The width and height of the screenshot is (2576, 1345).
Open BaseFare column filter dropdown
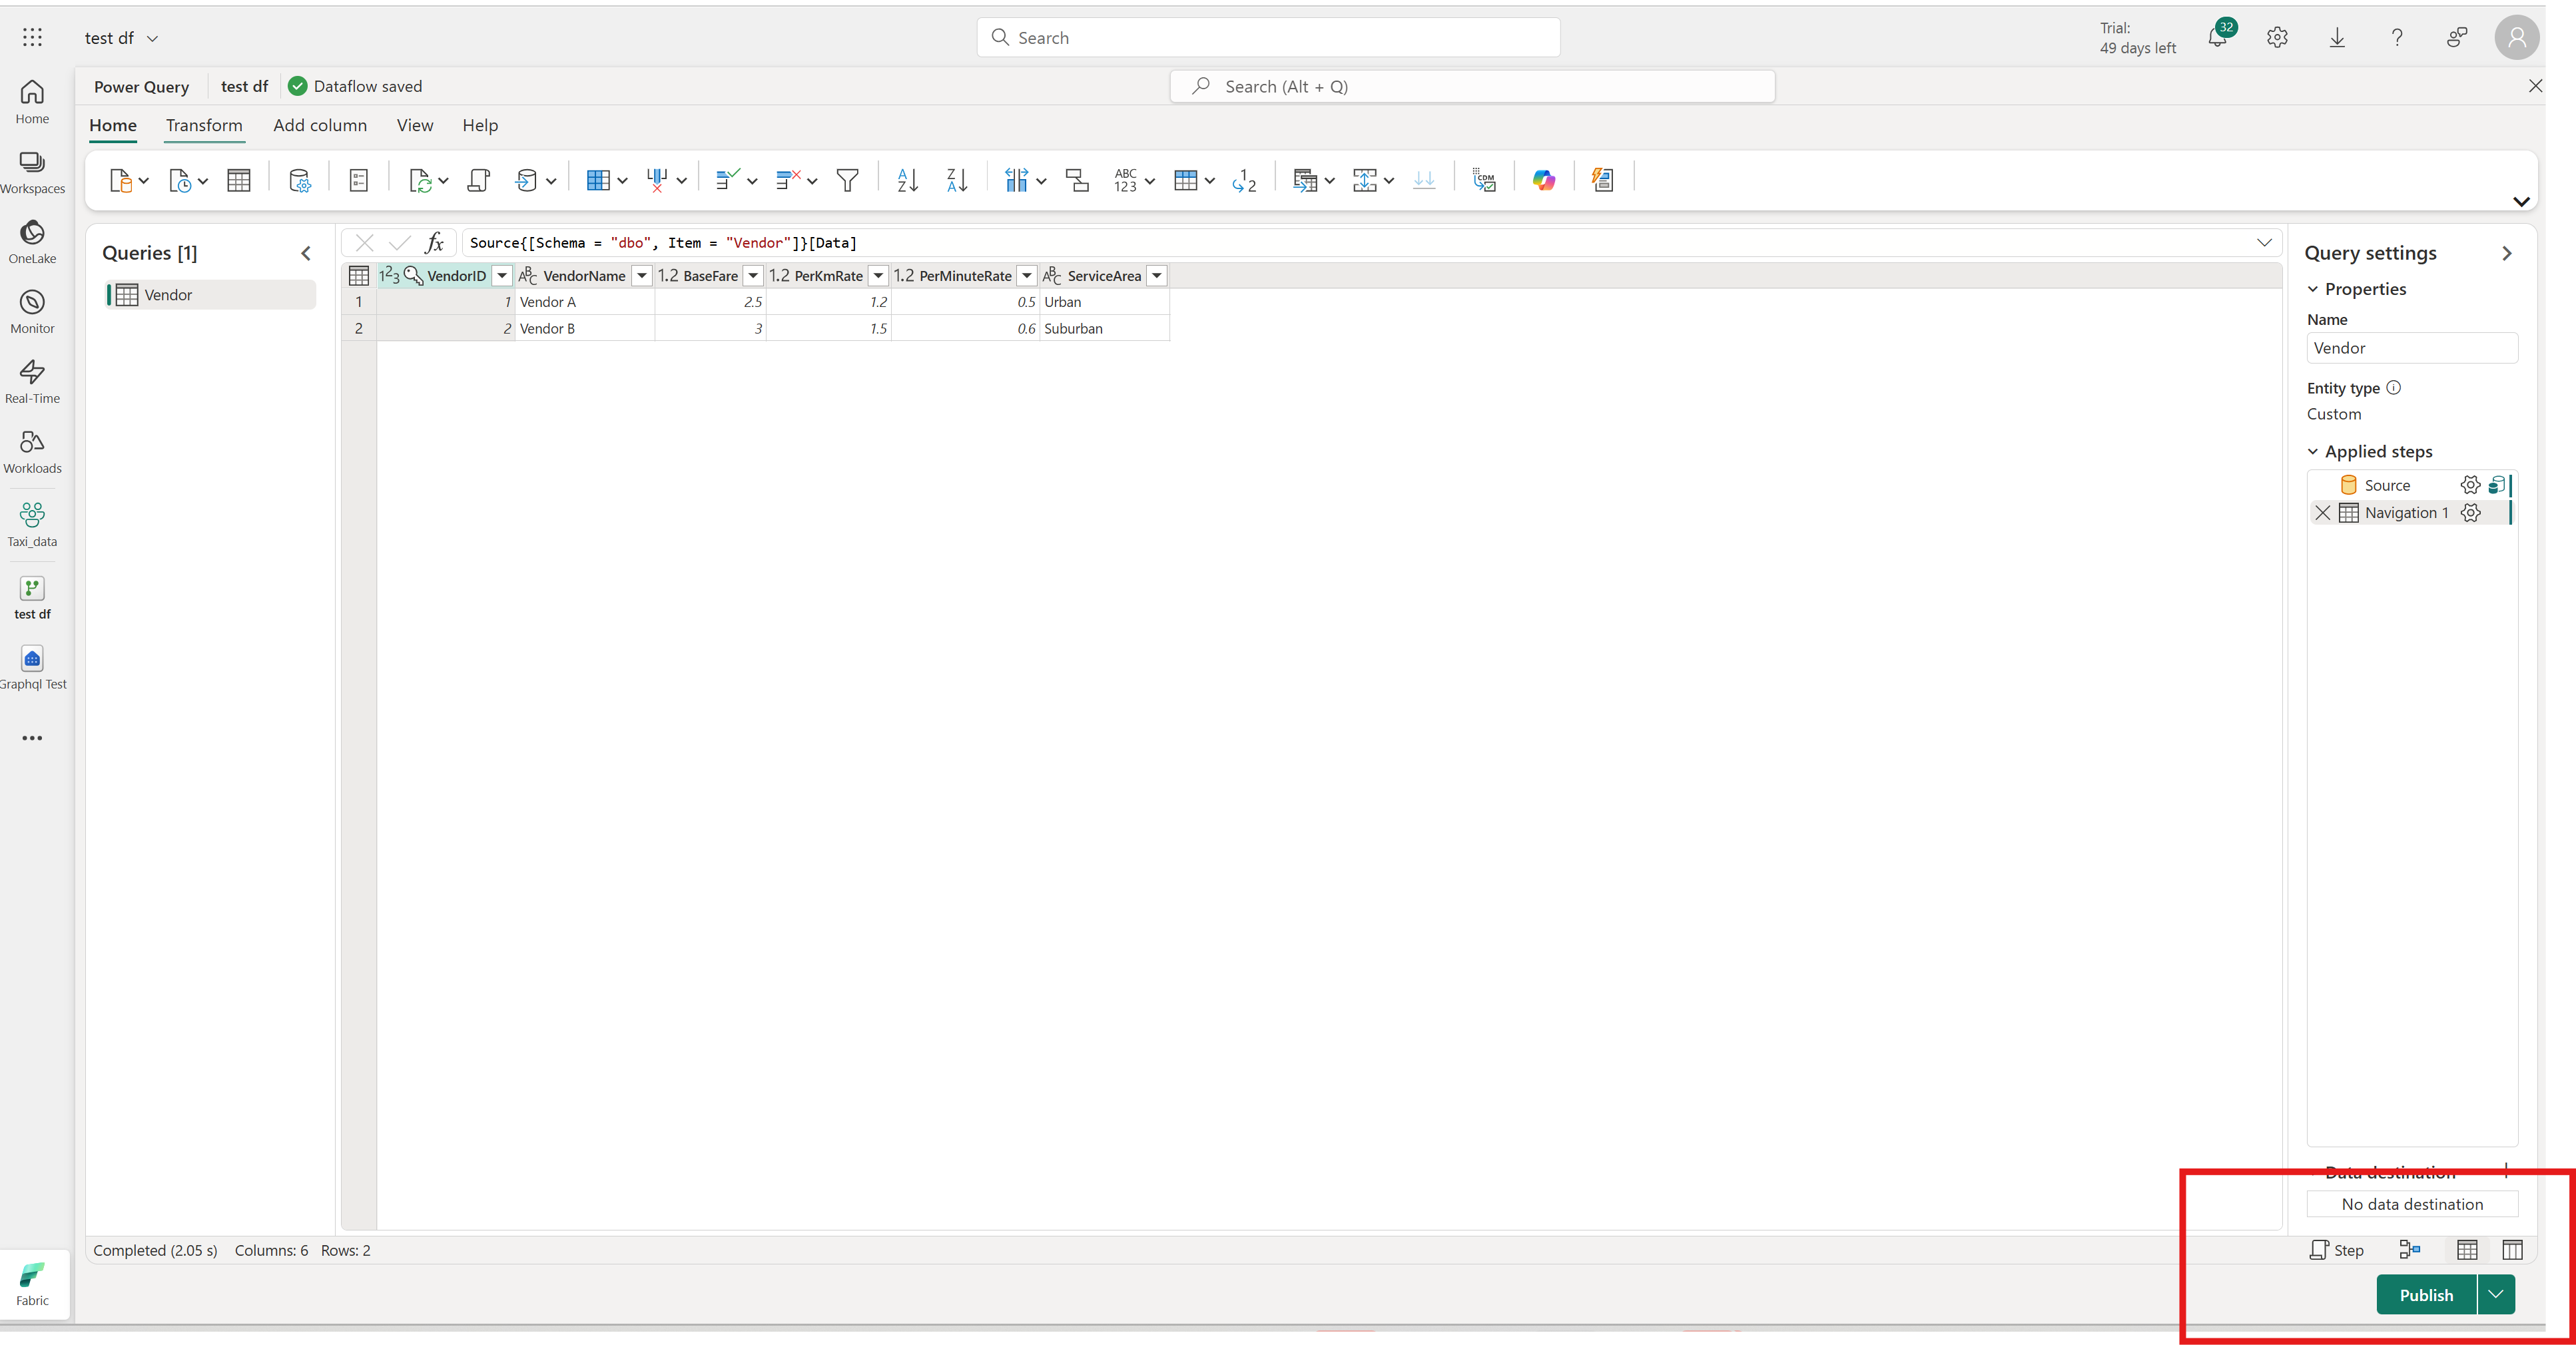754,276
